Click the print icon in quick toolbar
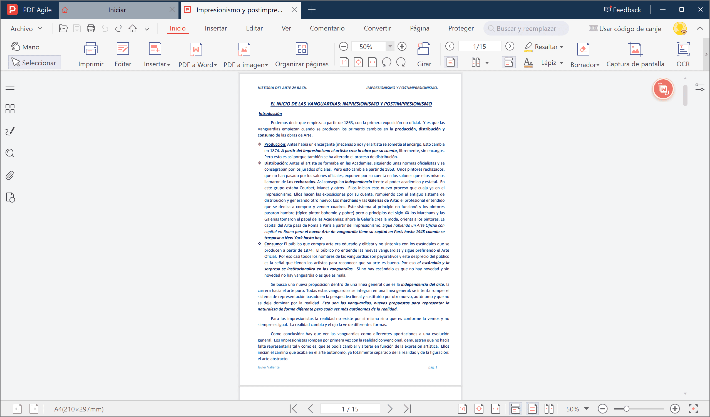 click(91, 28)
